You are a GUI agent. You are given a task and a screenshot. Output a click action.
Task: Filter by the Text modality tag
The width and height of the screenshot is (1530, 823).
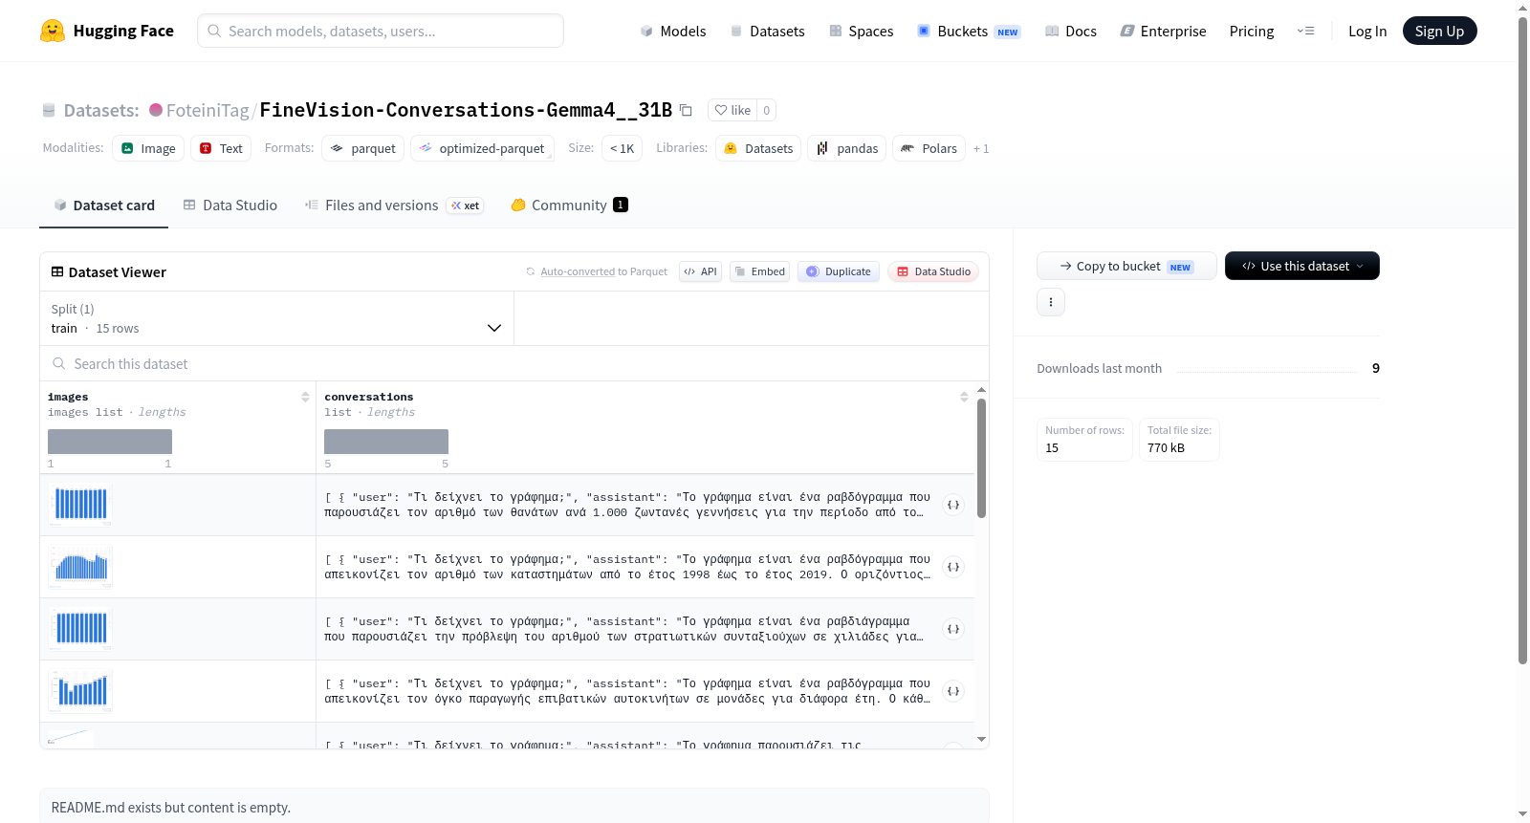[x=221, y=148]
